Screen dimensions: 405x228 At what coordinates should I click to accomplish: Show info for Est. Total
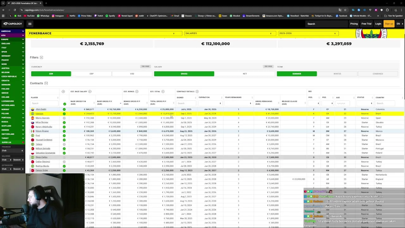[163, 92]
